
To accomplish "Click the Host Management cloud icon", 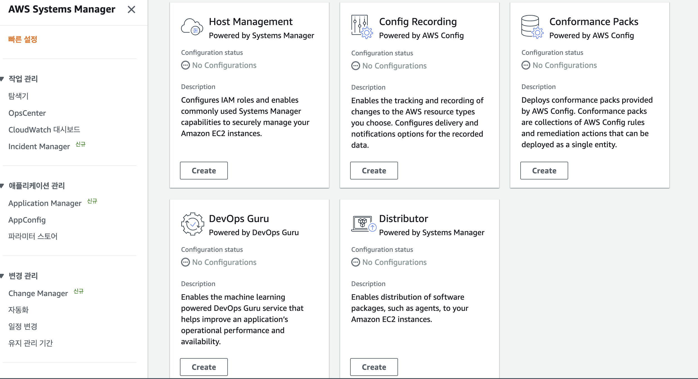I will click(x=192, y=27).
